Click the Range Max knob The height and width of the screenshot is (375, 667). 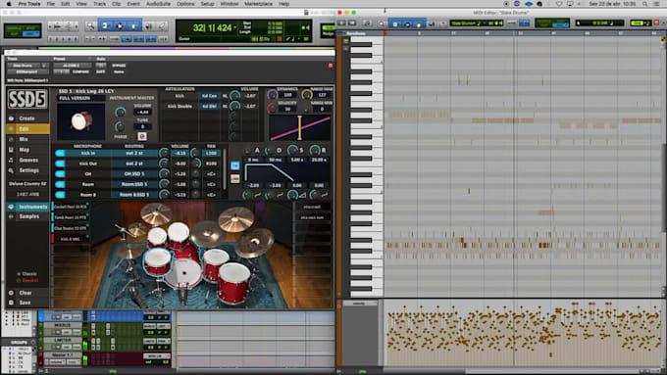click(306, 95)
